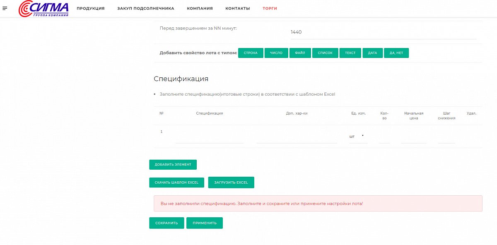Click the minutes field showing 1440
This screenshot has height=245, width=497.
pyautogui.click(x=383, y=32)
